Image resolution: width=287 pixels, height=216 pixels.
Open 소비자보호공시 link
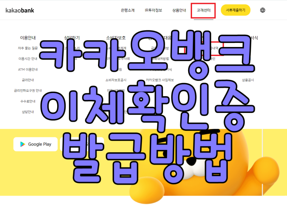tap(115, 80)
